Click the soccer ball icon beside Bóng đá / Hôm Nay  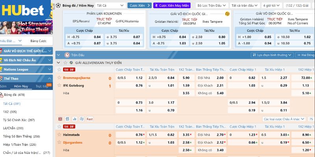58,5
